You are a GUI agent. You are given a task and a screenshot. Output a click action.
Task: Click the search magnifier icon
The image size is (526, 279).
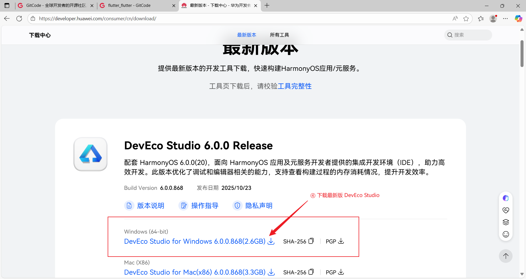(450, 35)
